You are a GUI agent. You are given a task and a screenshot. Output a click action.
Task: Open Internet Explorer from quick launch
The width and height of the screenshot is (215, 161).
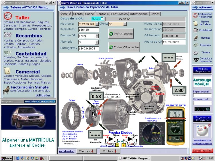pyautogui.click(x=18, y=158)
